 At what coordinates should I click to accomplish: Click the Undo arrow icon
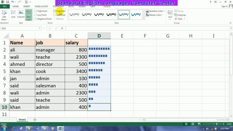13,2
